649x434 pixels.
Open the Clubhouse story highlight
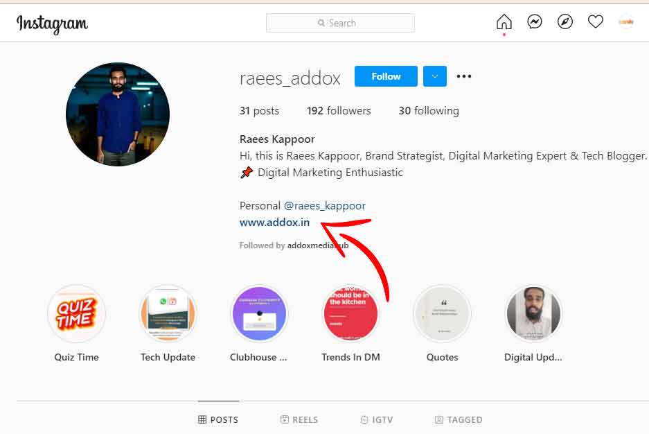tap(259, 313)
